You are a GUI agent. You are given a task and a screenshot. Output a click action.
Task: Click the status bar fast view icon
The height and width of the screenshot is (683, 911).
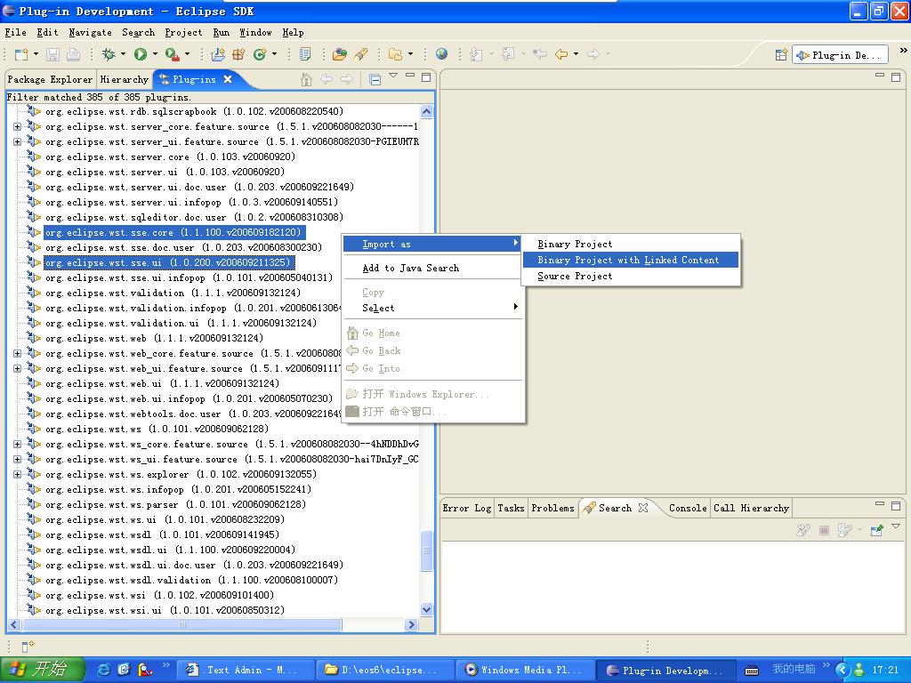[28, 647]
